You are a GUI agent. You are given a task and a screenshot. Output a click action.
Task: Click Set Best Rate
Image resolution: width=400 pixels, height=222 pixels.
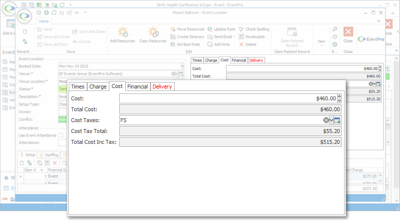[185, 44]
